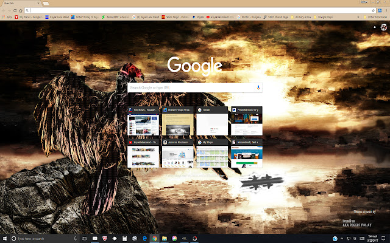Image resolution: width=390 pixels, height=243 pixels.
Task: Show hidden bookmarks via the overflow chevron
Action: (x=358, y=17)
